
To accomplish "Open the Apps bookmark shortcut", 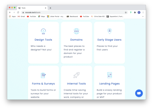I will (x=12, y=16).
